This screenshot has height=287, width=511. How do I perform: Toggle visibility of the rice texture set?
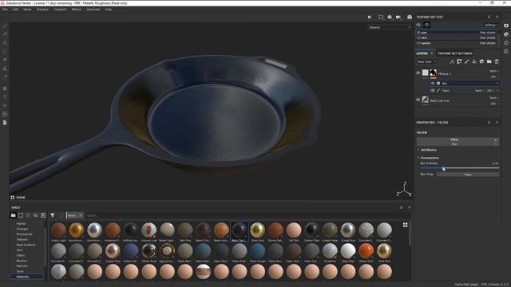pos(418,37)
